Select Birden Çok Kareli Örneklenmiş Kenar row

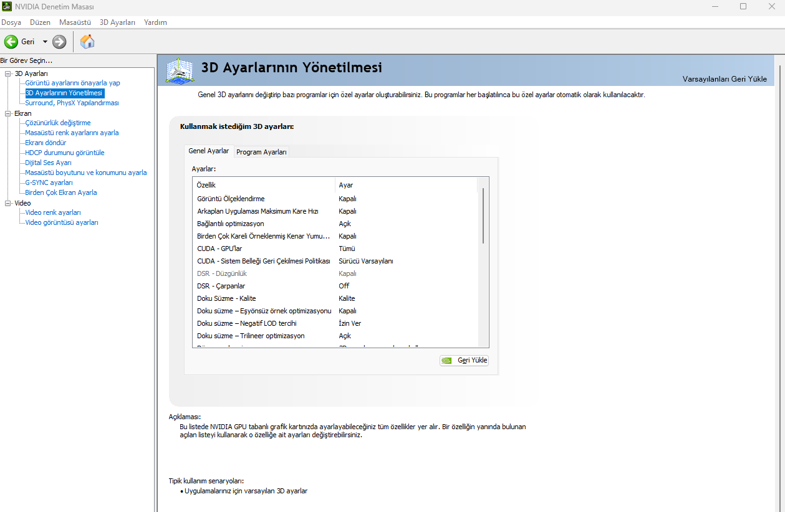[335, 236]
